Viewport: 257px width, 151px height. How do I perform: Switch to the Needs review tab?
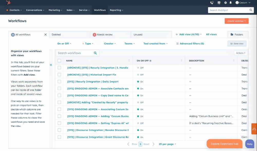tap(111, 35)
